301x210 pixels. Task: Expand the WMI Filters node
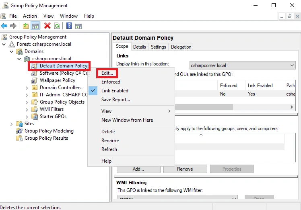[27, 110]
